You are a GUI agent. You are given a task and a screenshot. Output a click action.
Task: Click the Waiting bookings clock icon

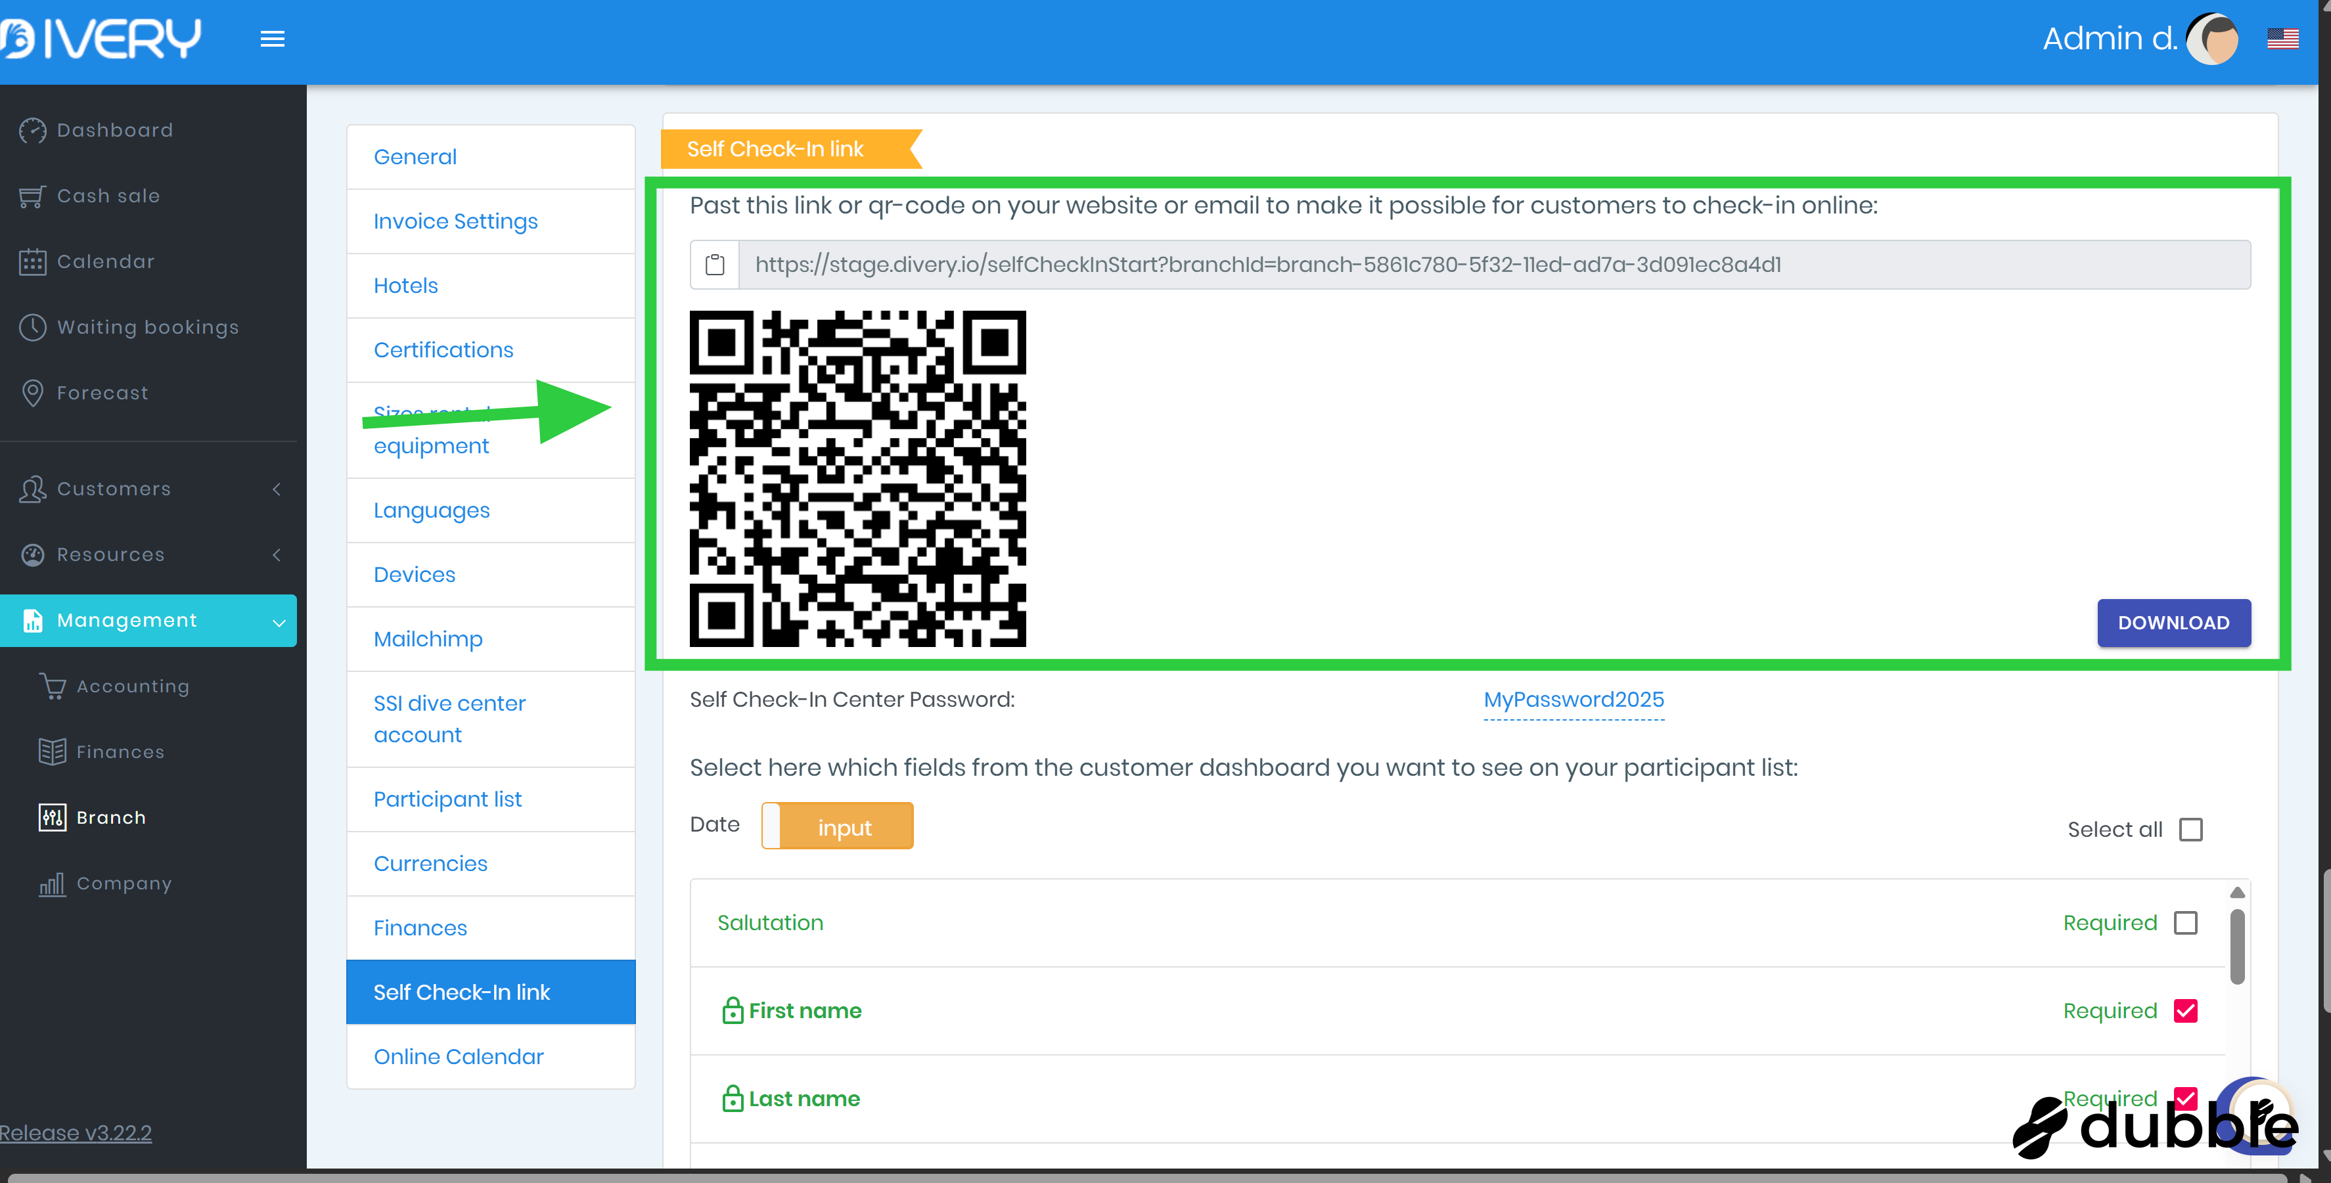point(33,327)
